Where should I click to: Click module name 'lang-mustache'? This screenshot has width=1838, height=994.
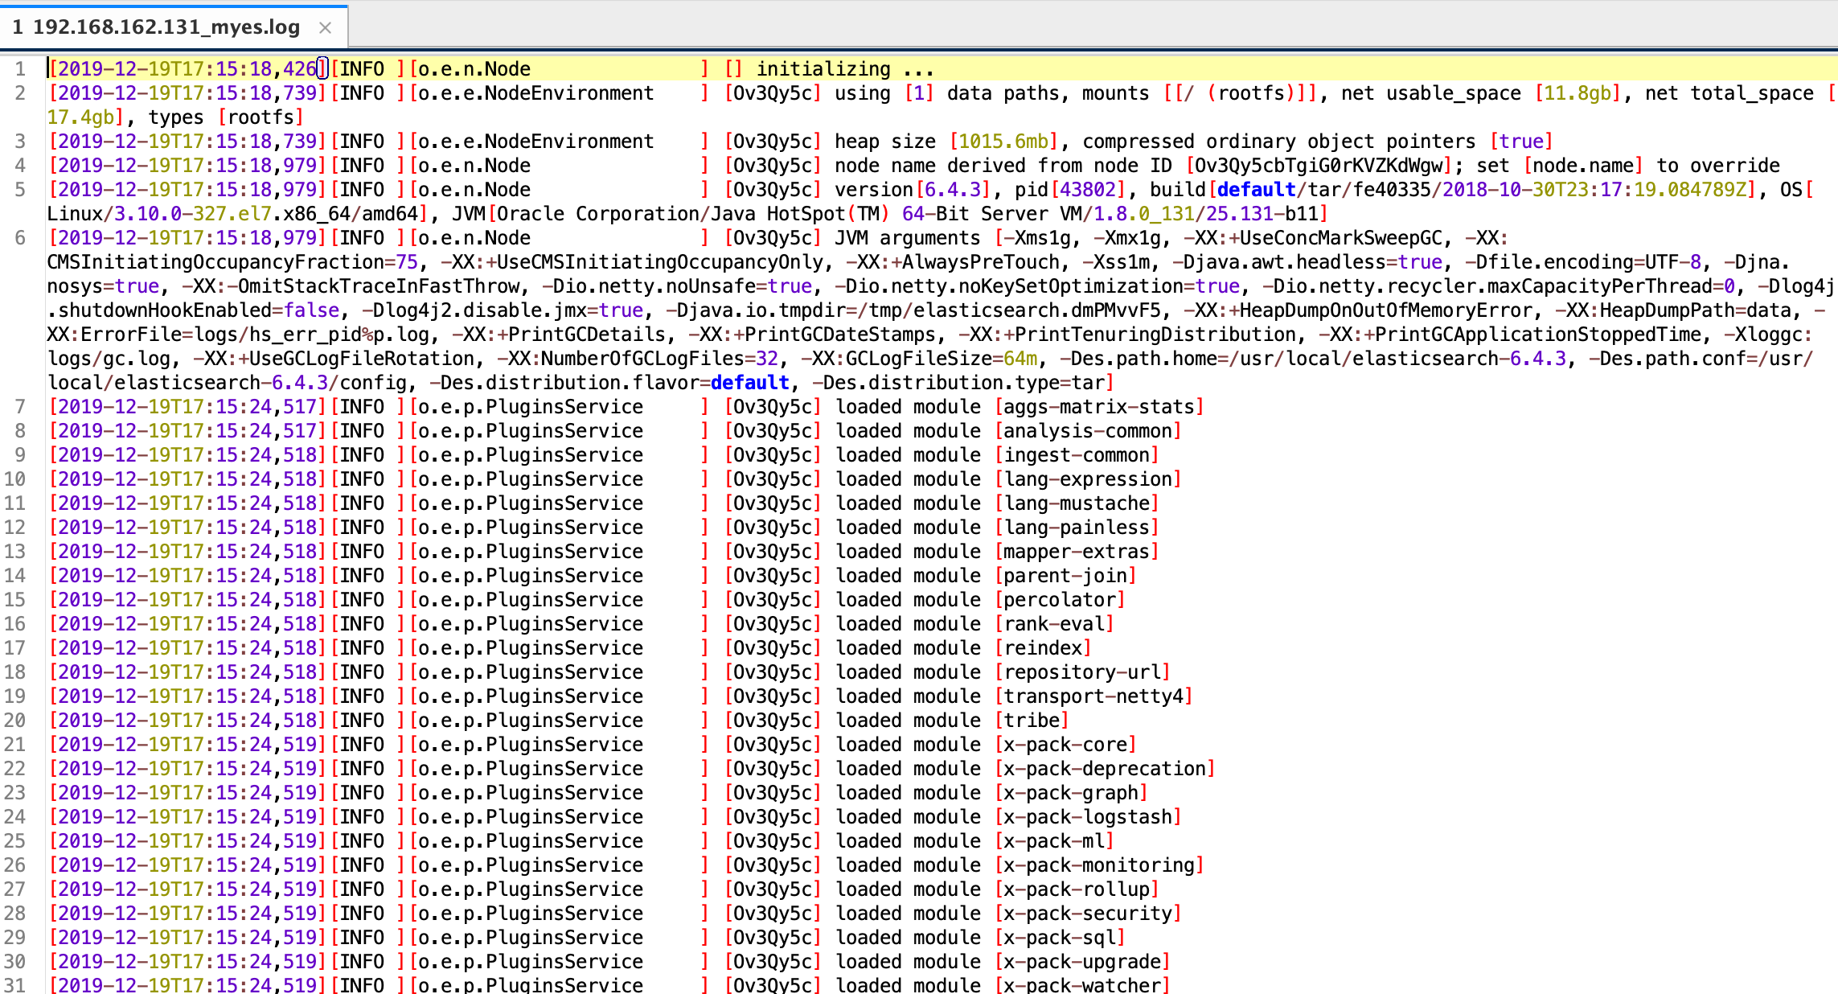[1077, 503]
